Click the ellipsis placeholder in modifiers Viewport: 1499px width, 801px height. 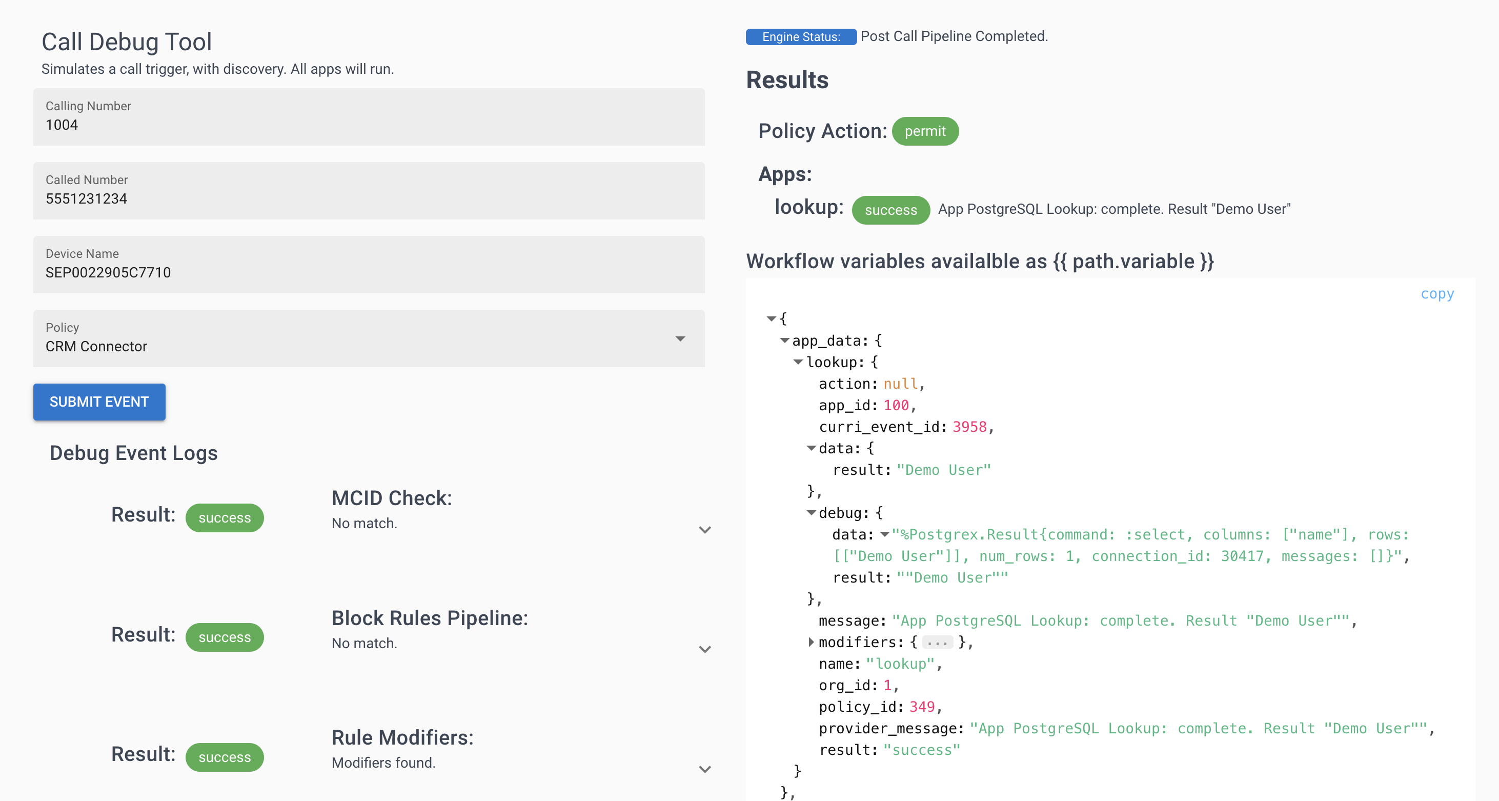(x=937, y=643)
